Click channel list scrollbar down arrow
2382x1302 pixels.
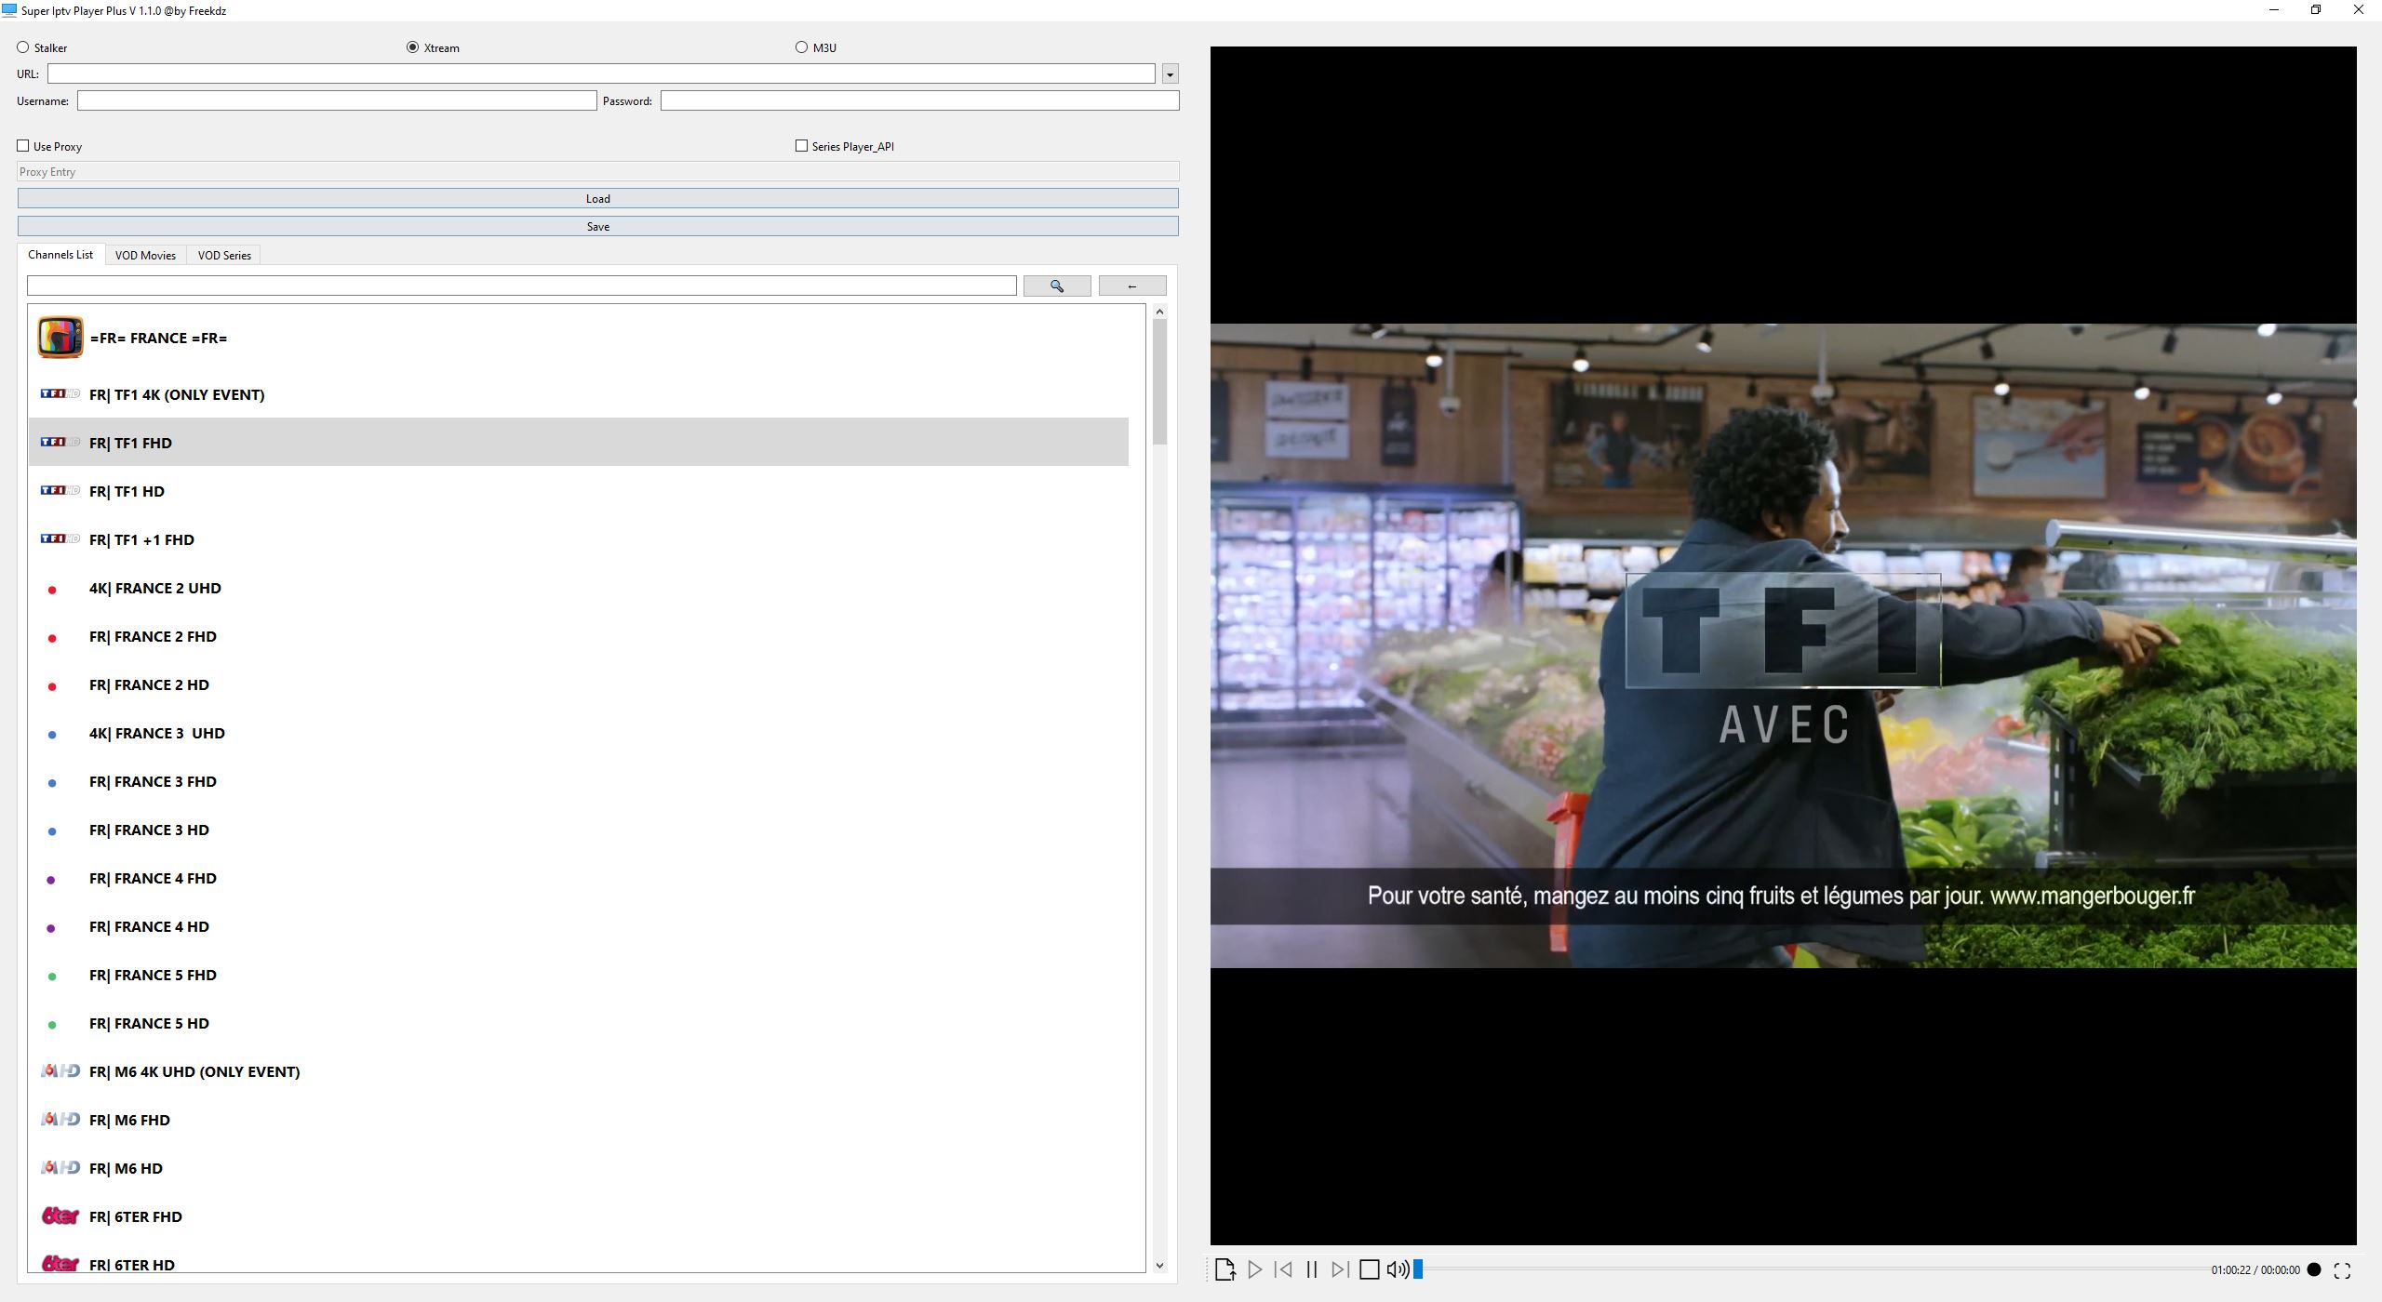(x=1159, y=1265)
